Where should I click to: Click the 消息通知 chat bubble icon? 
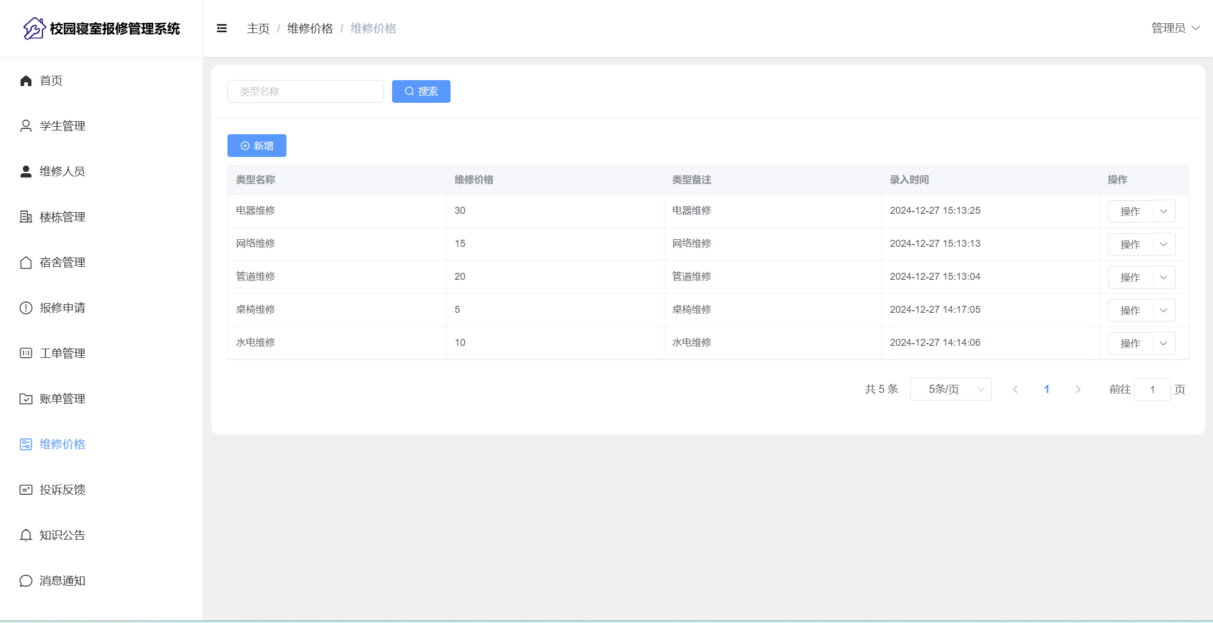click(x=26, y=581)
